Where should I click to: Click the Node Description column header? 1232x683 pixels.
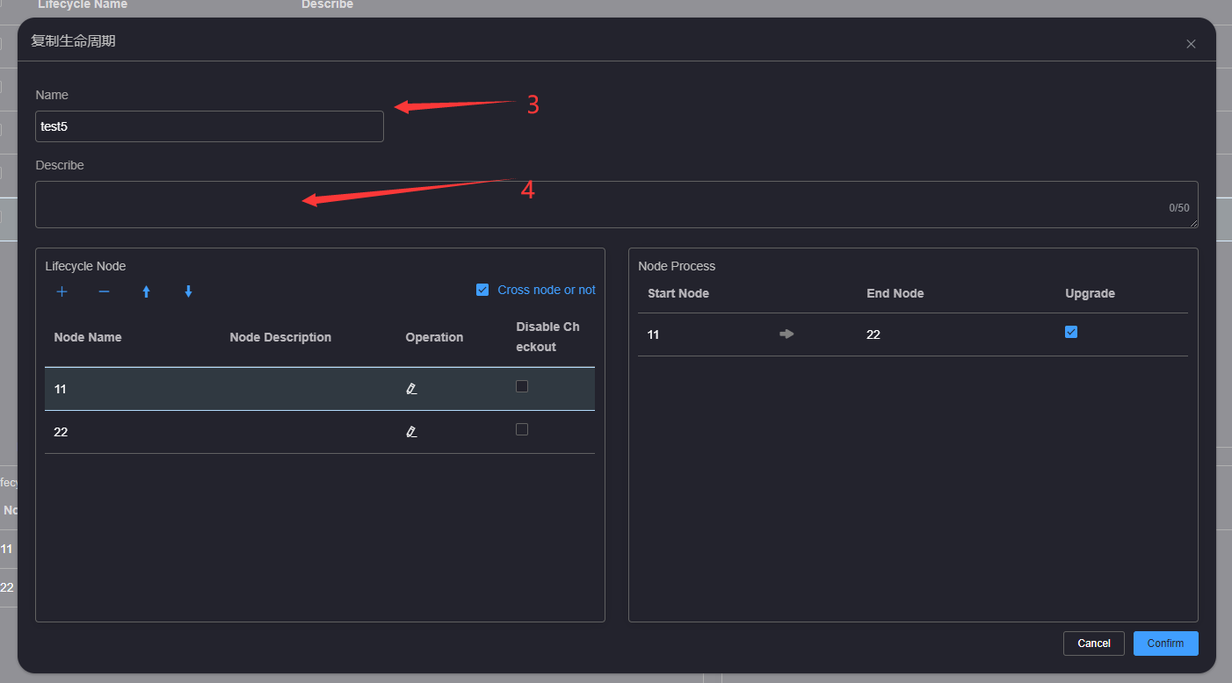coord(280,337)
